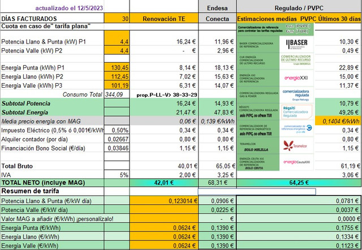Click the Cuota en caso de tarifa plana label
Screen dimensions: 362x250
click(x=46, y=26)
